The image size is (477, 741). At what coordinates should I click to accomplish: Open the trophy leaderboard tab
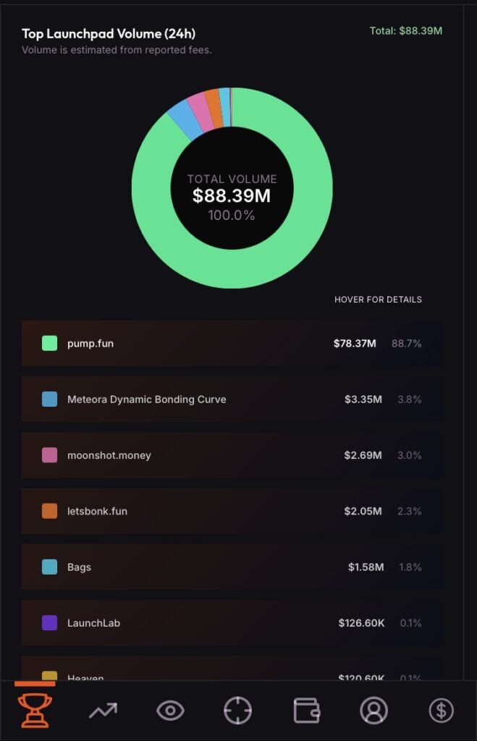[x=35, y=710]
